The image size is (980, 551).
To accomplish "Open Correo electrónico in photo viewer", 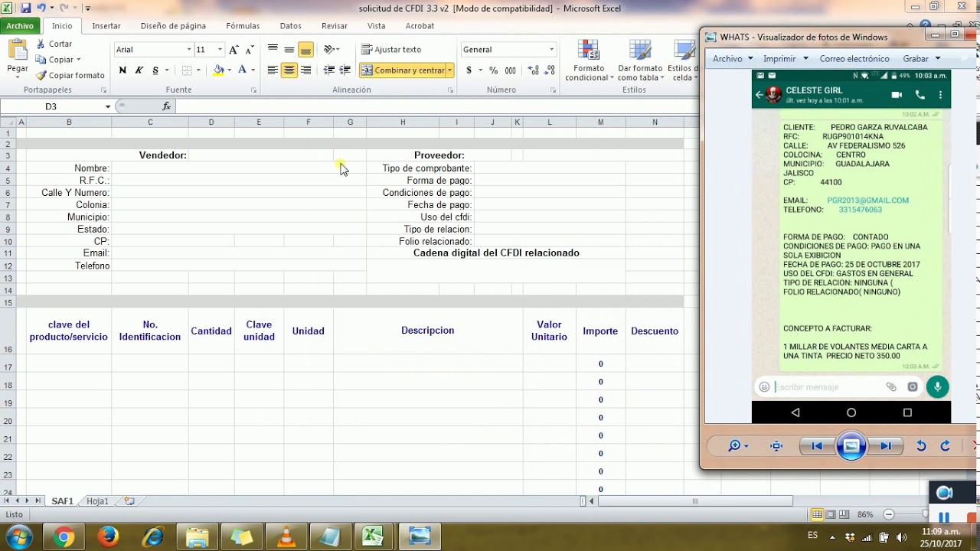I will 854,58.
